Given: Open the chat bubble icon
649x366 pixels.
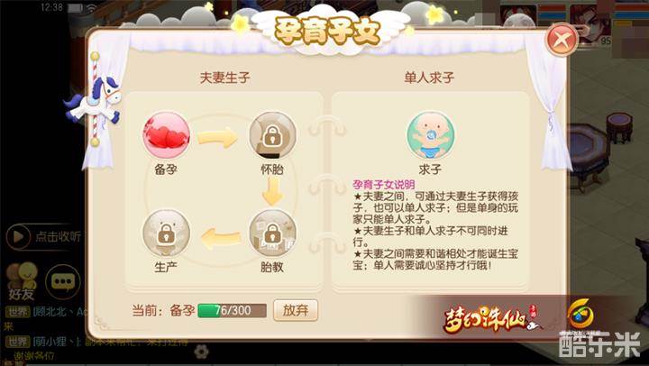Looking at the screenshot, I should click(63, 281).
